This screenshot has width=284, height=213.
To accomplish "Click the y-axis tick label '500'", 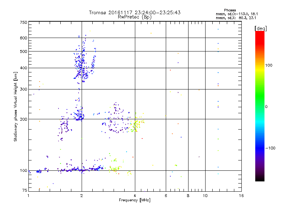I will 23,51.
